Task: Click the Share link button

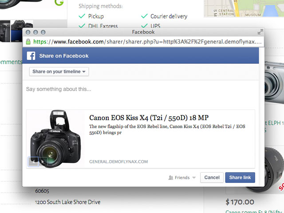Action: click(x=240, y=177)
